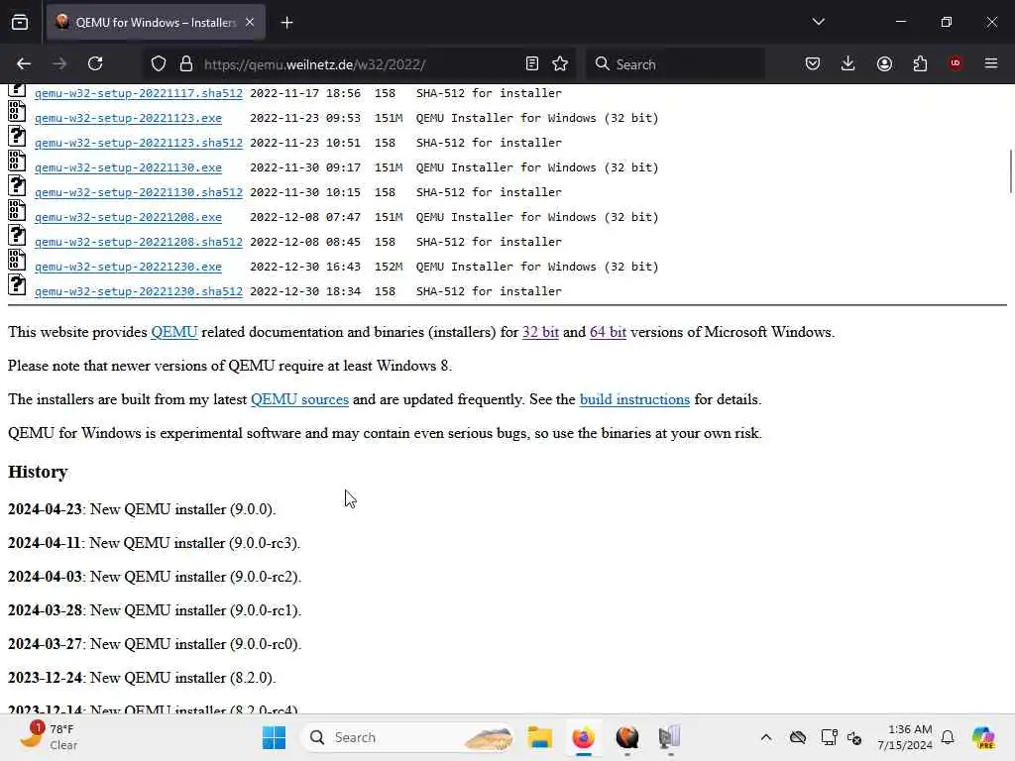Open the extensions puzzle icon
Image resolution: width=1015 pixels, height=761 pixels.
(920, 63)
